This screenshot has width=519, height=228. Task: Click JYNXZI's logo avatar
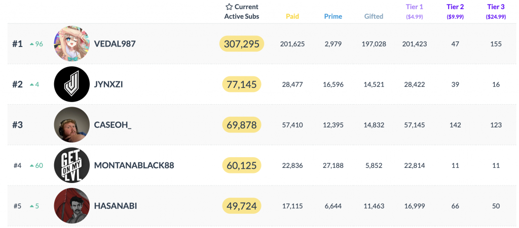(71, 84)
